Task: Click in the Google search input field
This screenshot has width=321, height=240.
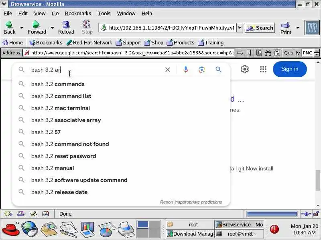Action: coord(96,70)
